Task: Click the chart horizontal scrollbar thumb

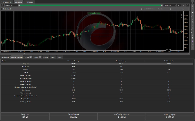Action: tap(24, 54)
